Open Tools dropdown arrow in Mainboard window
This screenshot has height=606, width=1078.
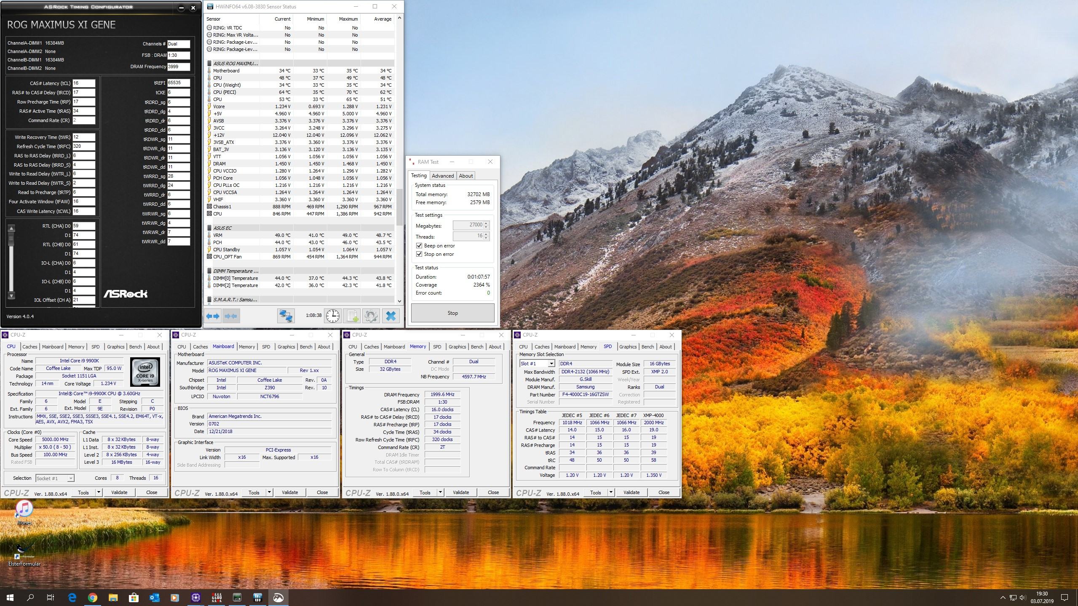click(x=269, y=492)
